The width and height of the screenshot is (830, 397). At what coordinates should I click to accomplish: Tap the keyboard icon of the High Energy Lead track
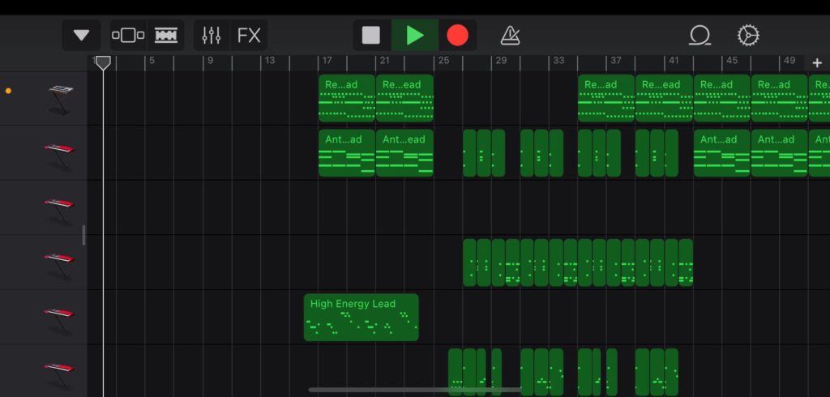[x=59, y=317]
